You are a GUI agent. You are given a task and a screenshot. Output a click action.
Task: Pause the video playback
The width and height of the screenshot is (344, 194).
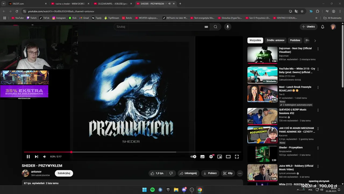pyautogui.click(x=28, y=157)
